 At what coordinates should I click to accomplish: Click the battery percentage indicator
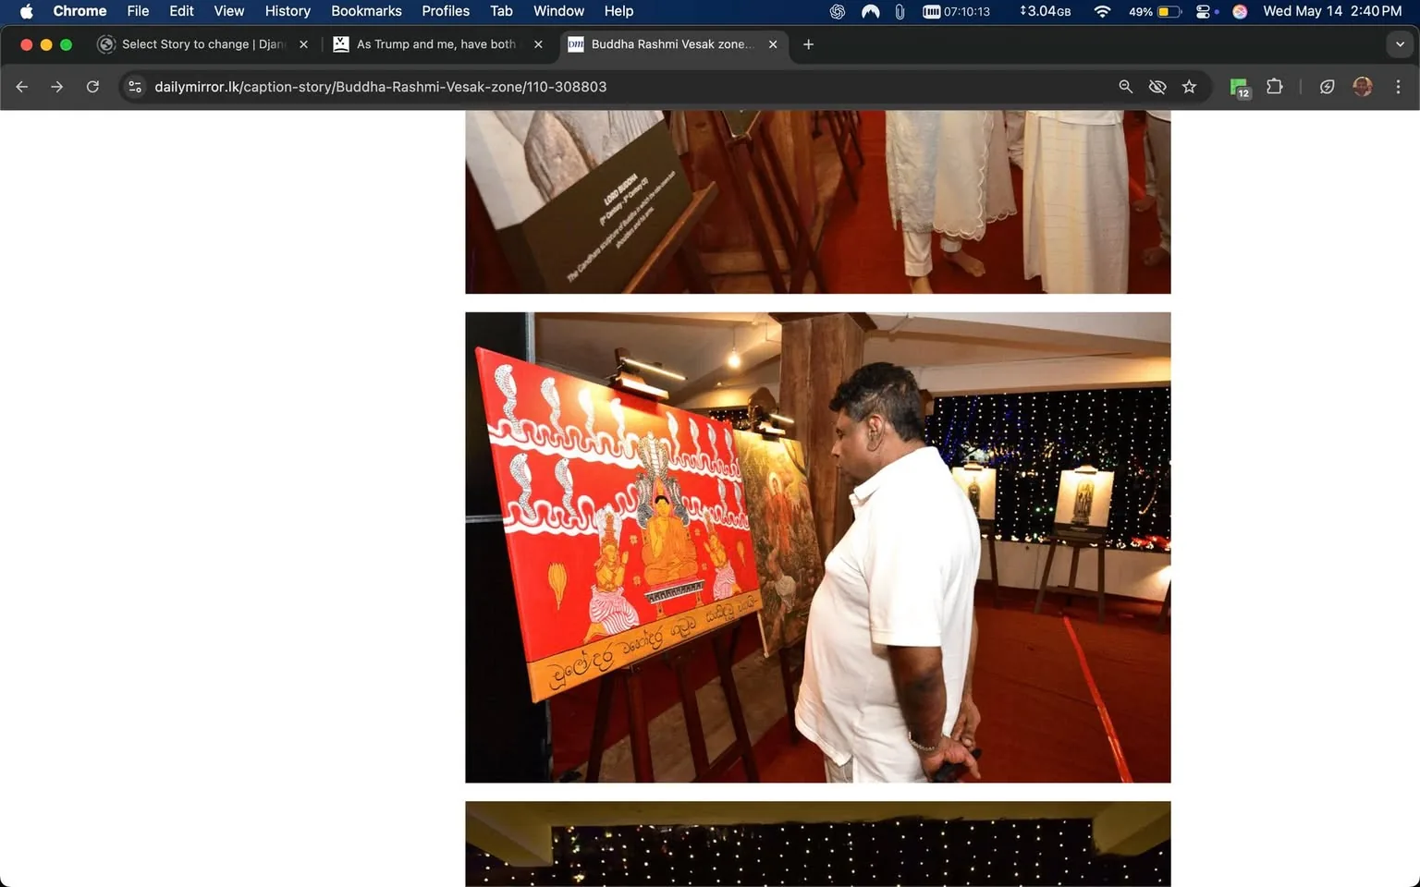(1144, 11)
